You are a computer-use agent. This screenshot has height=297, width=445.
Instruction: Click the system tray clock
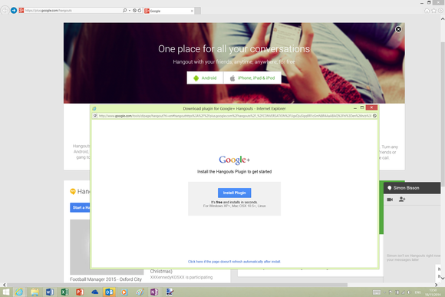pyautogui.click(x=433, y=292)
